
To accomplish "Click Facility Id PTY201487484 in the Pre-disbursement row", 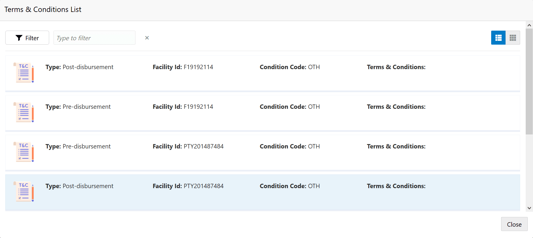I will (x=188, y=146).
